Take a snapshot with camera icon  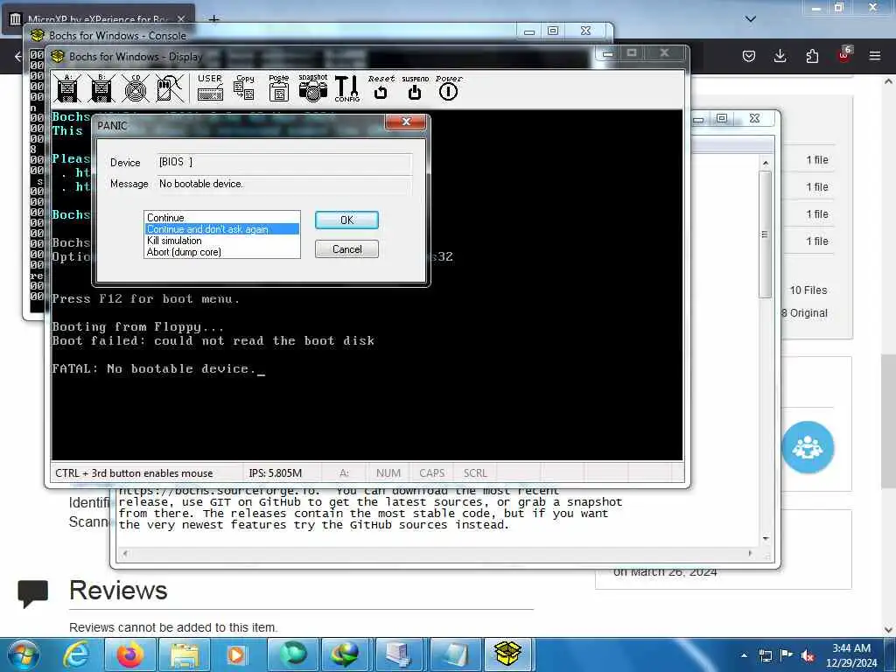tap(313, 88)
